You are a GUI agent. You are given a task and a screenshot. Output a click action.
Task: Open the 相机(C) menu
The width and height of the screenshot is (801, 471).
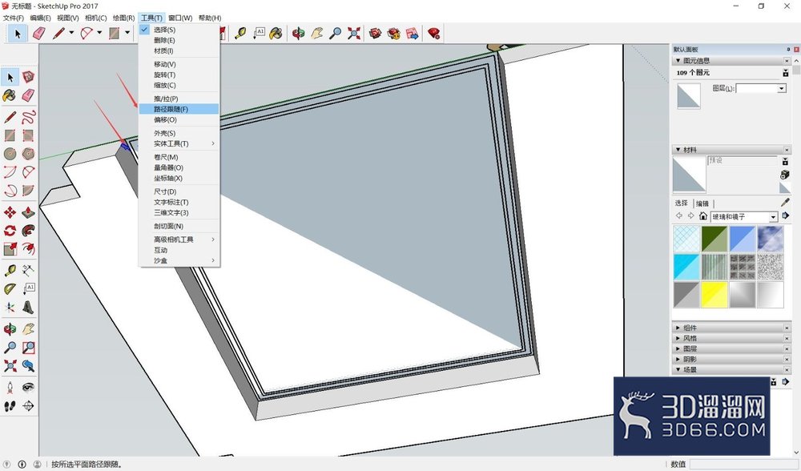point(95,18)
